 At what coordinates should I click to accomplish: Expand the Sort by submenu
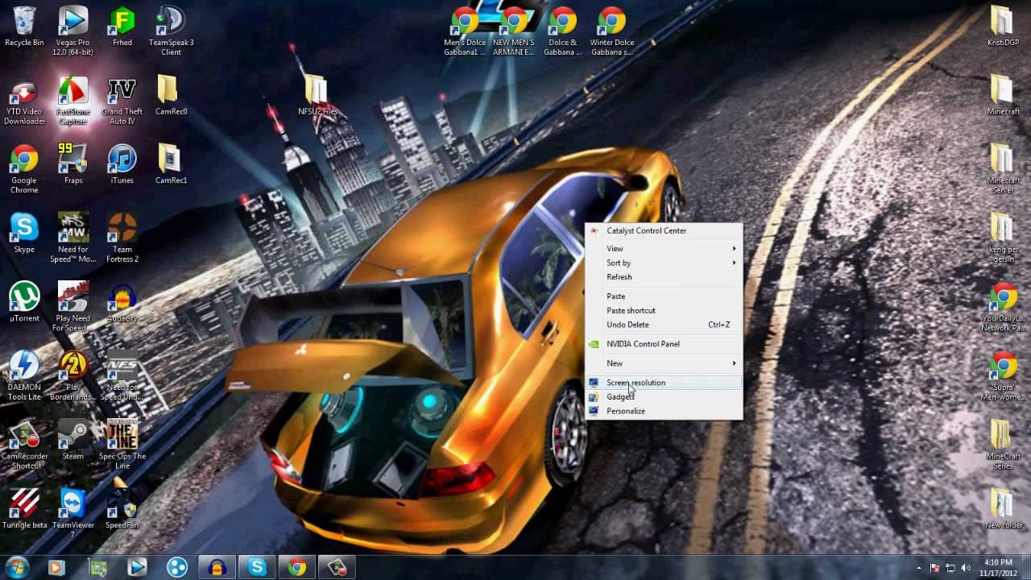[663, 263]
